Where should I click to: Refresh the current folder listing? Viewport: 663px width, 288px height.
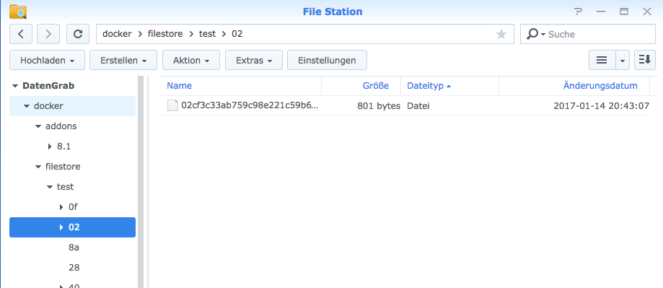[x=78, y=34]
